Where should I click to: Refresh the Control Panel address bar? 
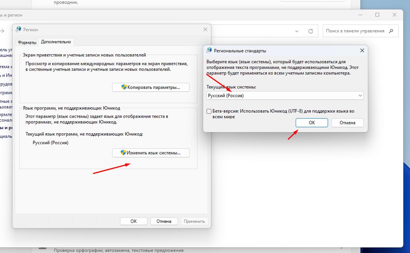(311, 31)
